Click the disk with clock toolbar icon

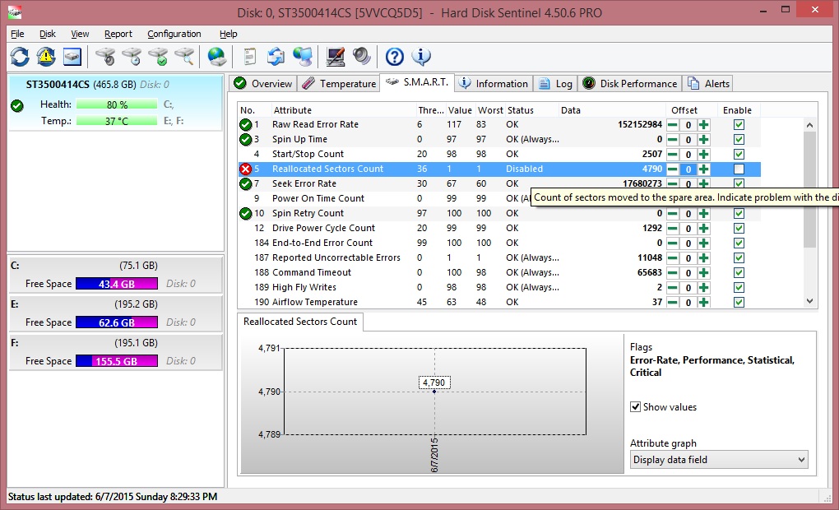coord(132,56)
